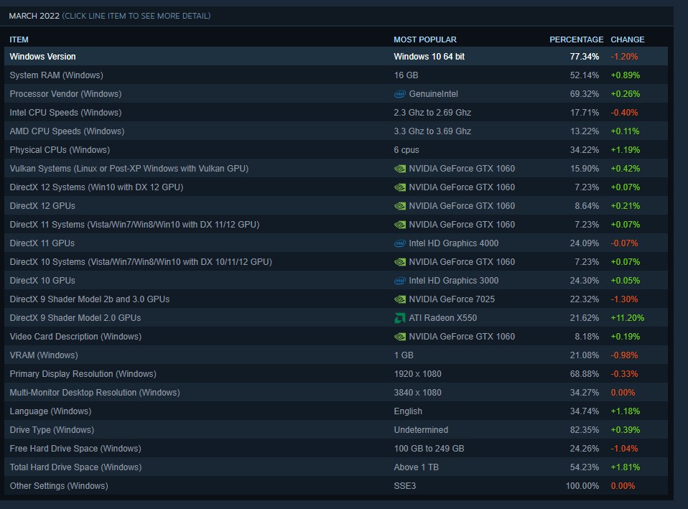Select Free Hard Drive Space (Windows) item
This screenshot has height=509, width=688.
point(75,449)
